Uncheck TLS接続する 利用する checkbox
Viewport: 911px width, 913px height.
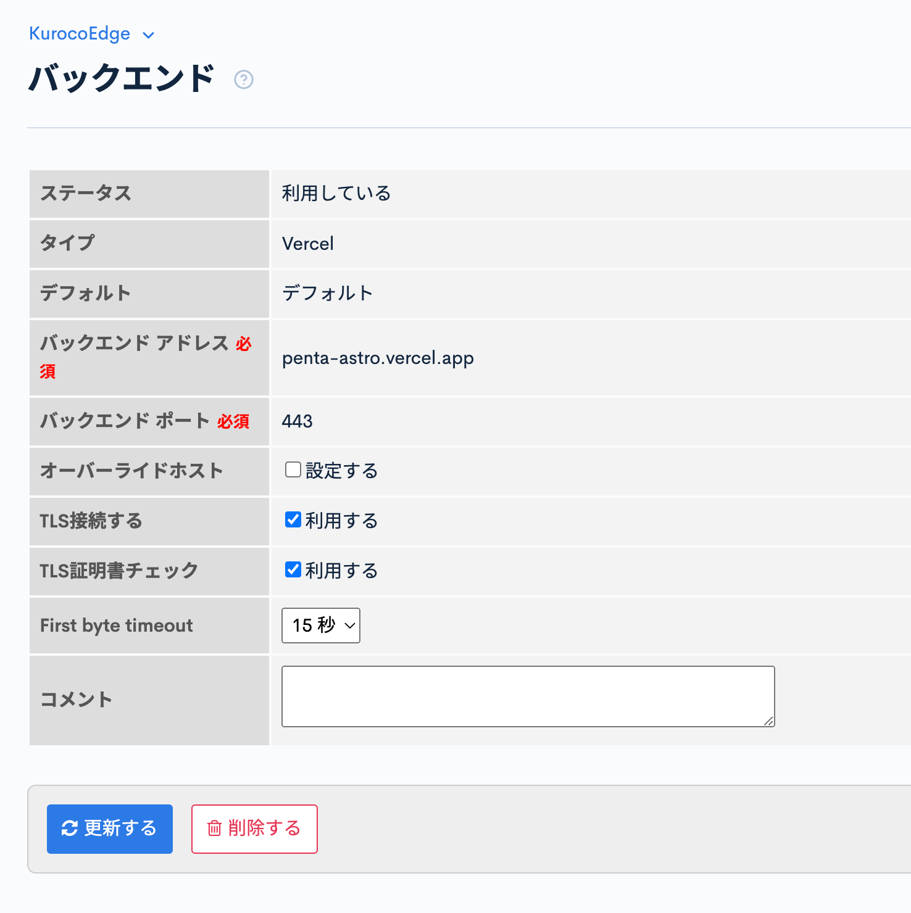293,520
